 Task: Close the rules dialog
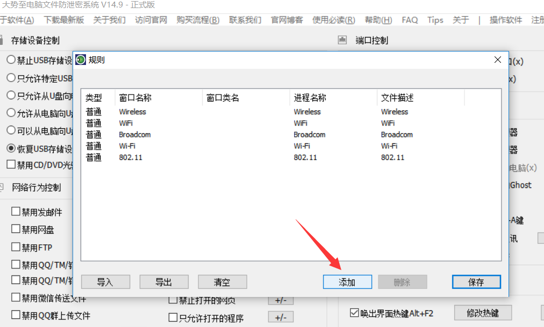point(498,60)
